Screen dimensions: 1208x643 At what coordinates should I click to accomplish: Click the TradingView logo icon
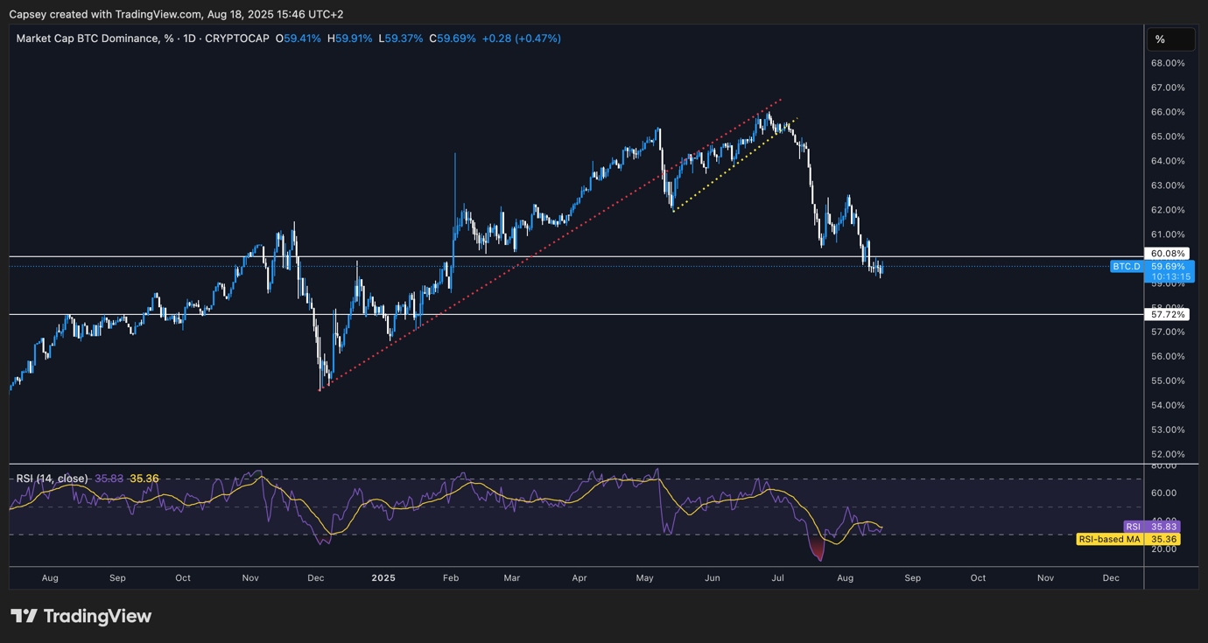(24, 616)
